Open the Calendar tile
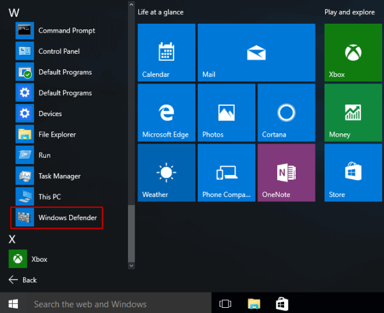This screenshot has height=313, width=384. [166, 53]
